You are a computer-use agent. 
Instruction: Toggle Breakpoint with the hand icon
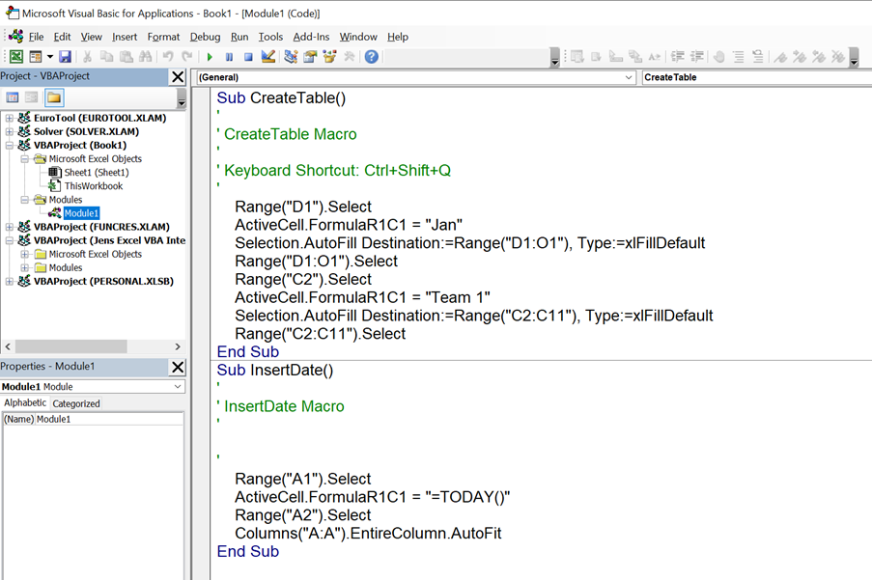(x=719, y=56)
